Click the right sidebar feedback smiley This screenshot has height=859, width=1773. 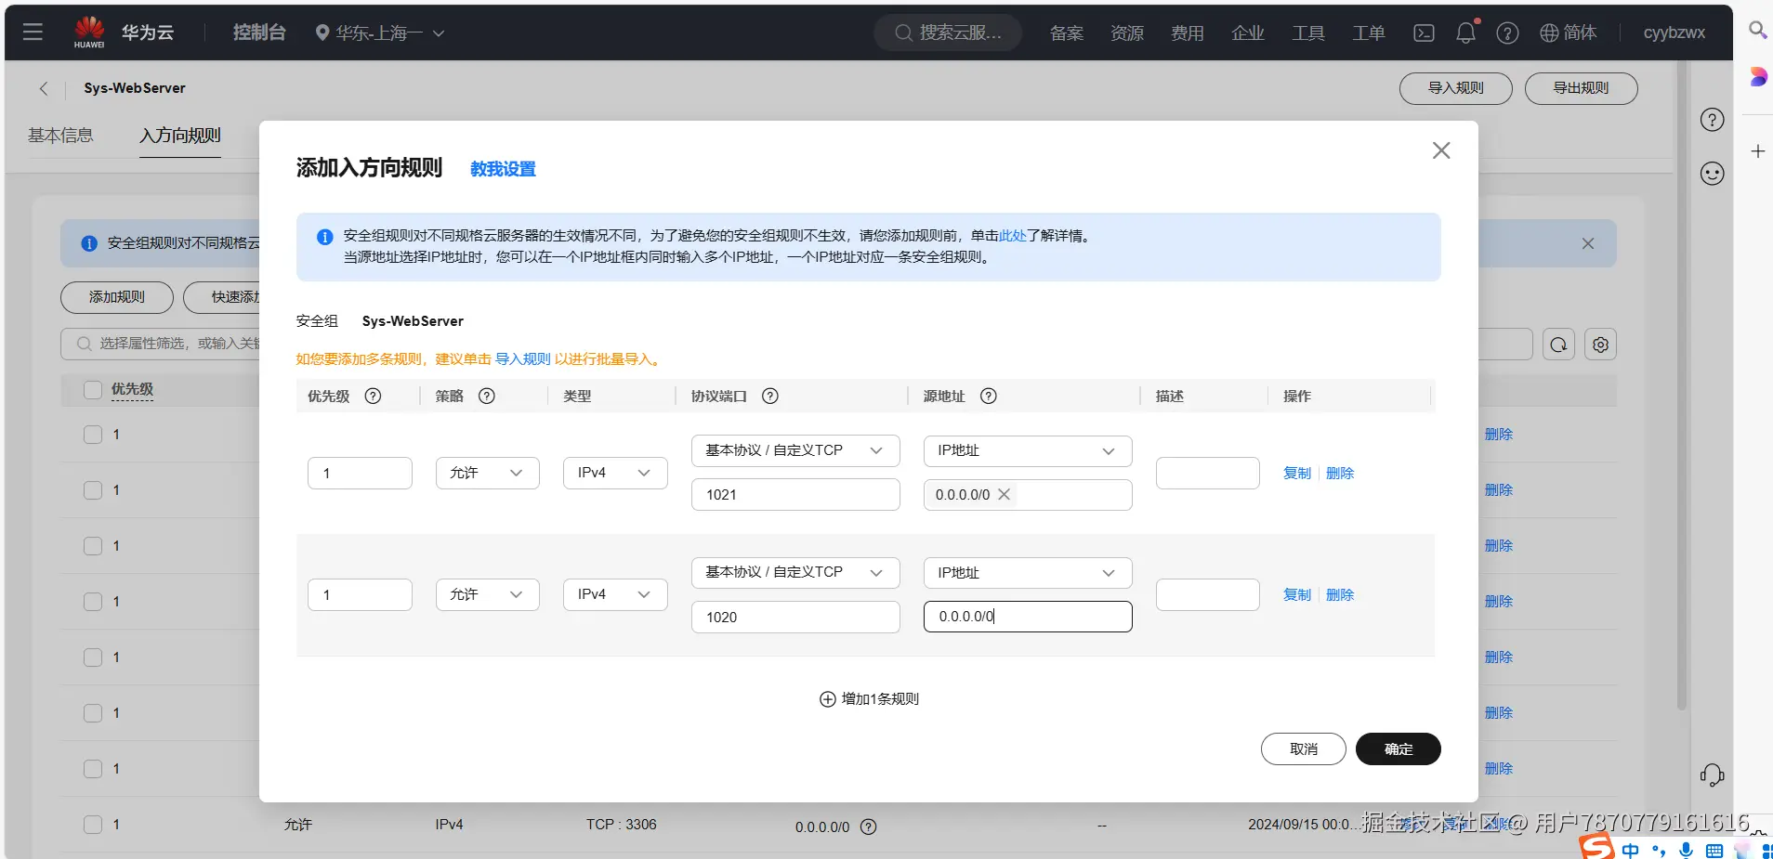tap(1712, 174)
